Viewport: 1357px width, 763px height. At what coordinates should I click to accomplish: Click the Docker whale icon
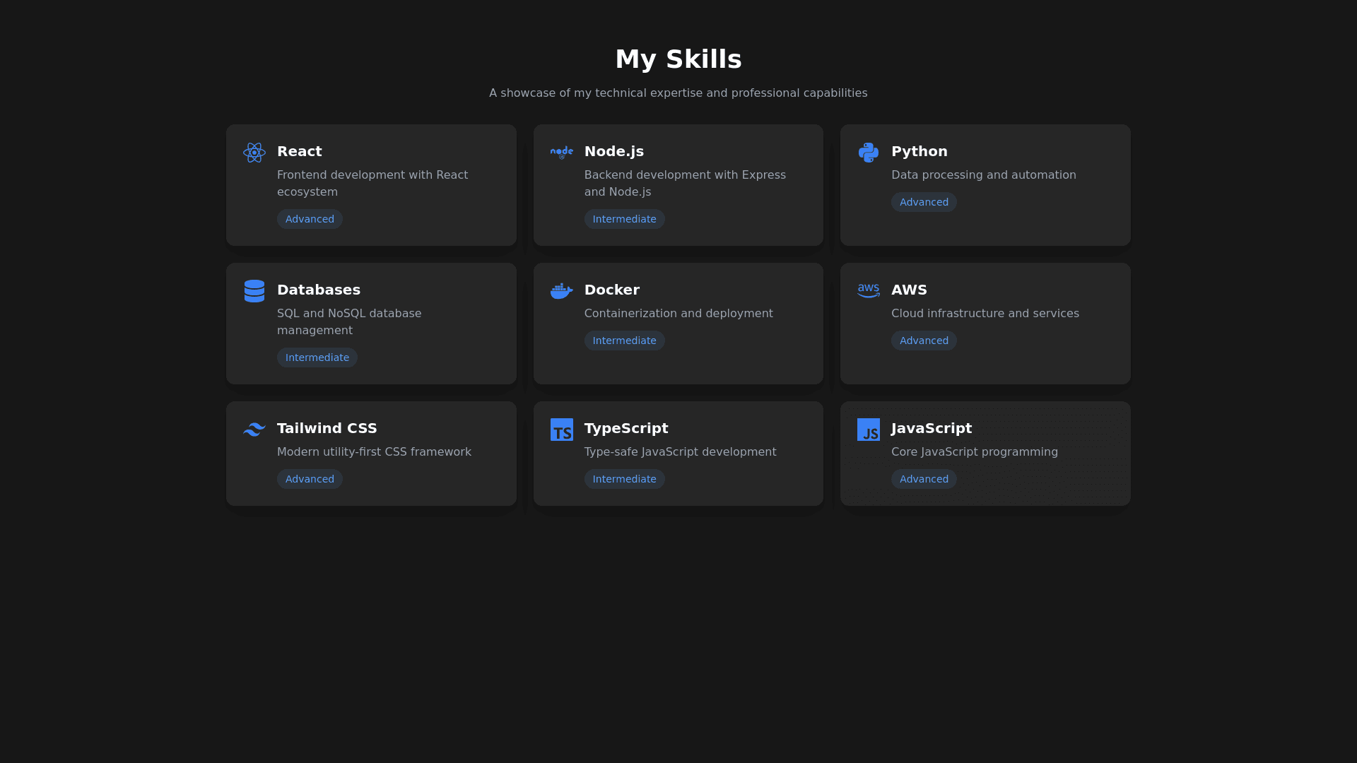pyautogui.click(x=561, y=291)
